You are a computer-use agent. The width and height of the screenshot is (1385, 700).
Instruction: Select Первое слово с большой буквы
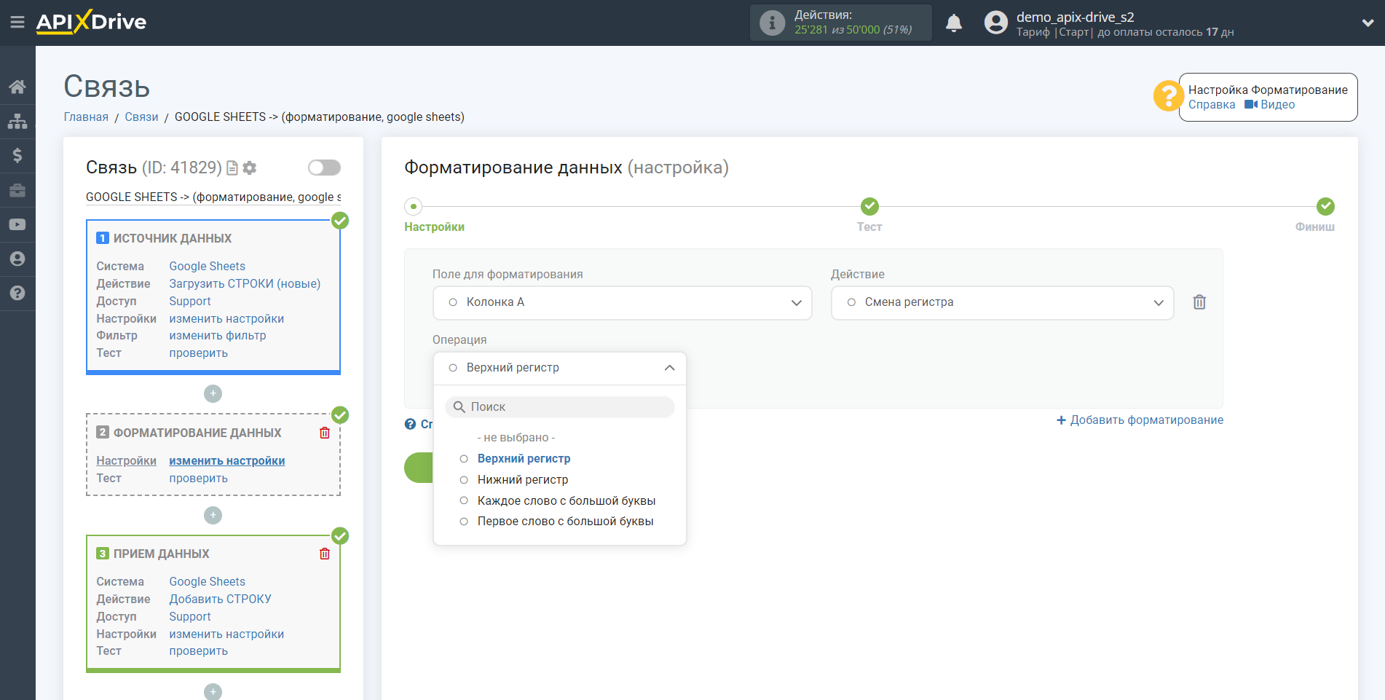(565, 521)
